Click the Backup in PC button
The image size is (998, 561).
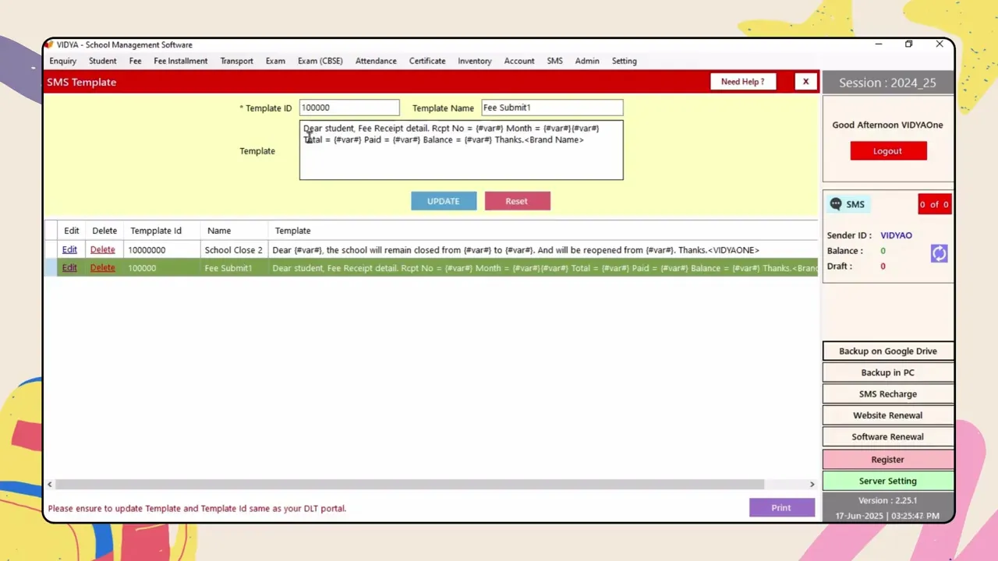(x=888, y=372)
